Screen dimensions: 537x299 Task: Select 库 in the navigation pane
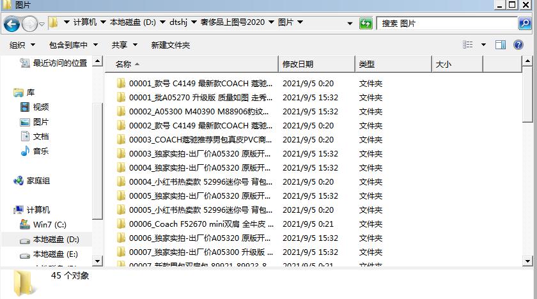24,93
